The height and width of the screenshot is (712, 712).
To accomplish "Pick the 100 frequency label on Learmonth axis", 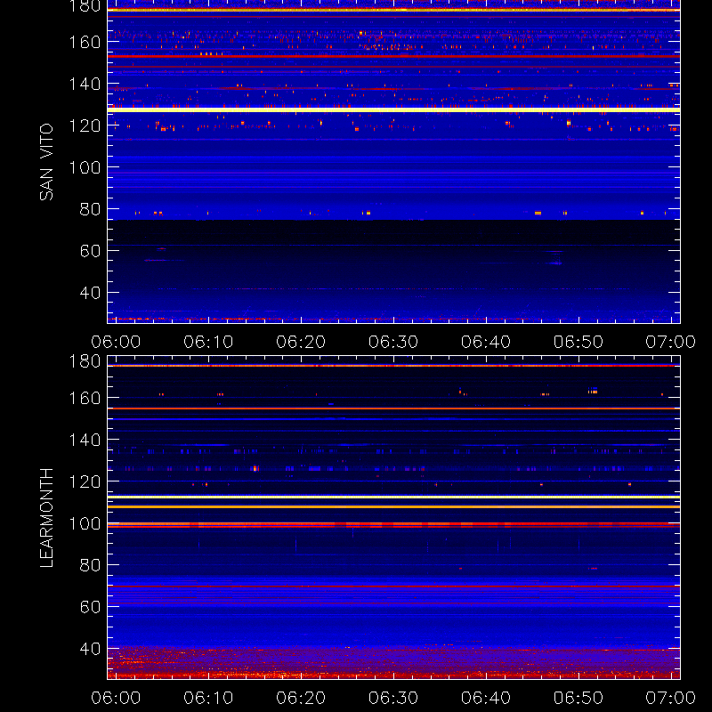I will [85, 523].
